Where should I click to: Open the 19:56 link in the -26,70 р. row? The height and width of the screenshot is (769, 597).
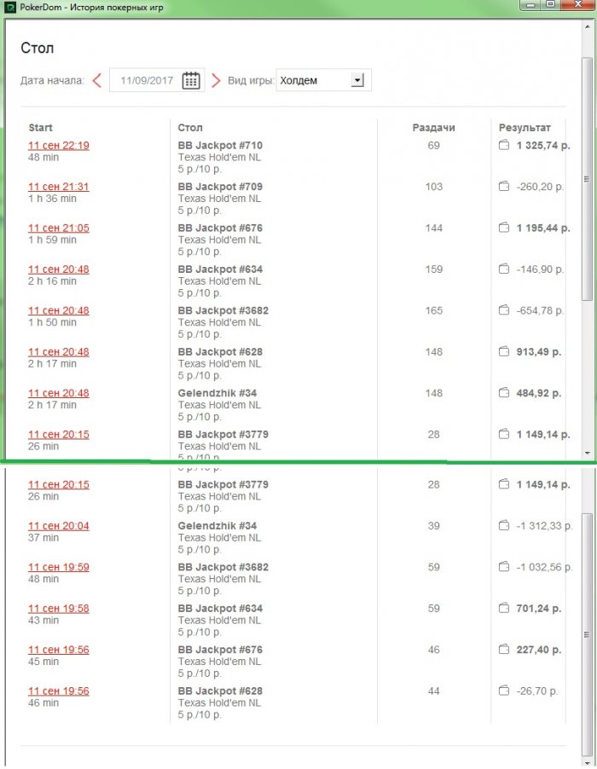[59, 691]
